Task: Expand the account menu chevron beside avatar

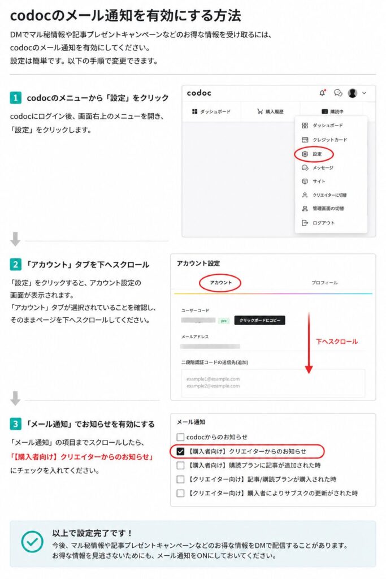Action: coord(364,93)
